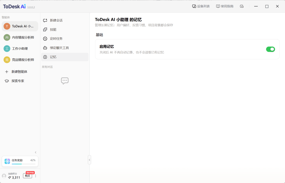This screenshot has height=183, width=285.
Task: Click the green 内 avatar icon
Action: pos(7,37)
